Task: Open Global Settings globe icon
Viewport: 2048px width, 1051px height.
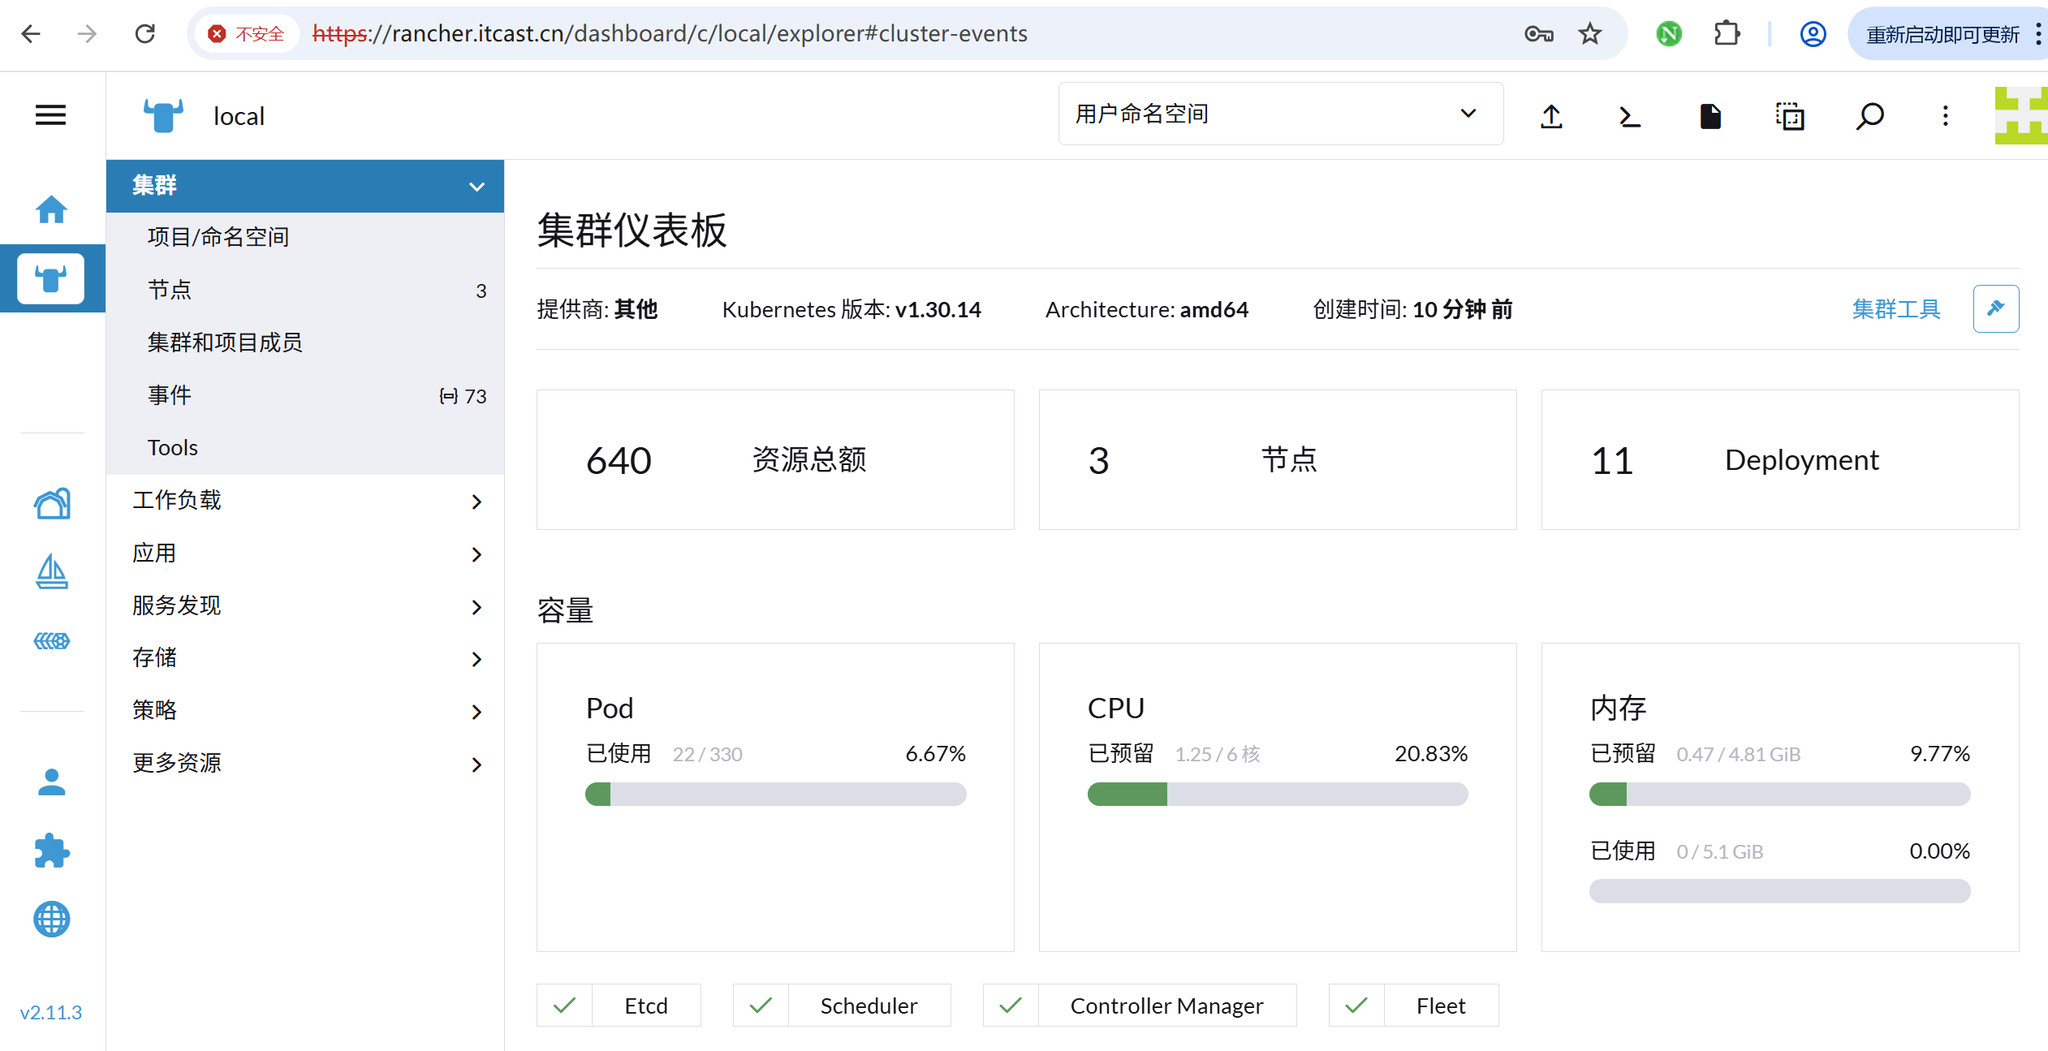Action: coord(52,920)
